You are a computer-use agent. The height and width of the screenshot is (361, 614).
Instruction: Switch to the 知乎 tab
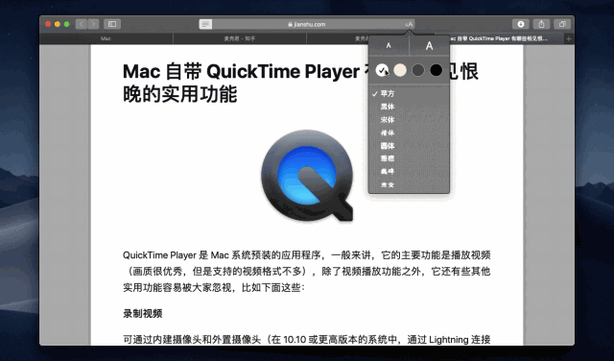[x=240, y=38]
